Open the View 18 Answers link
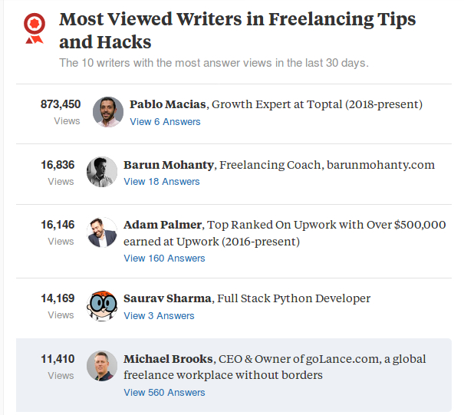This screenshot has width=464, height=415. click(161, 182)
